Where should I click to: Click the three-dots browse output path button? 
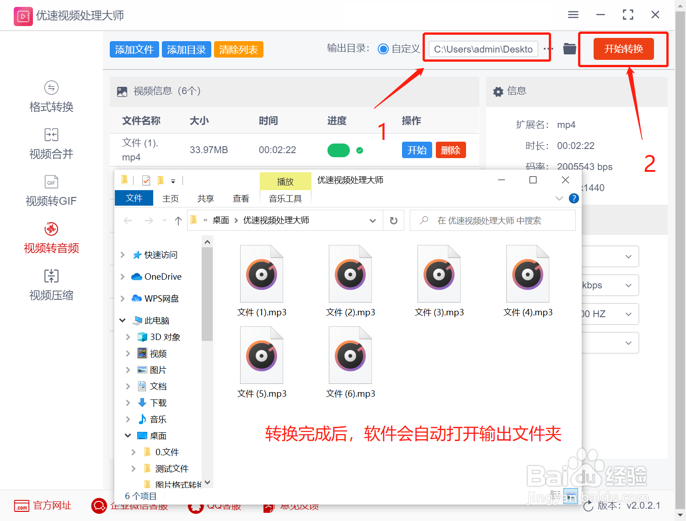(548, 49)
